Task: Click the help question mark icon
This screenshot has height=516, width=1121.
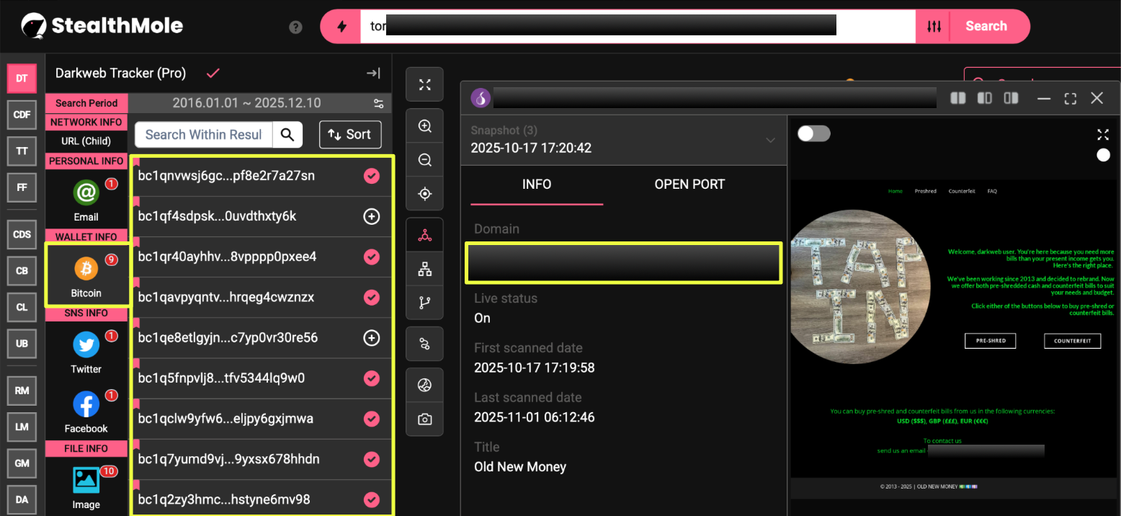Action: 295,27
